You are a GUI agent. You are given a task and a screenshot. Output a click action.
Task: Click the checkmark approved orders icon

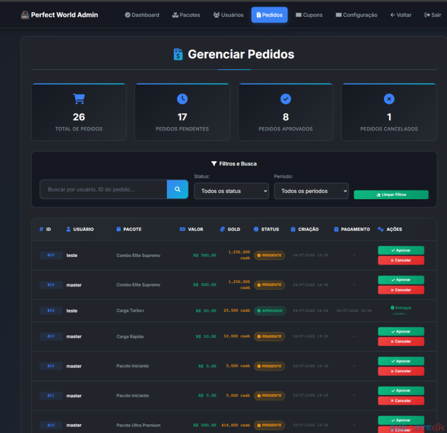[x=285, y=99]
